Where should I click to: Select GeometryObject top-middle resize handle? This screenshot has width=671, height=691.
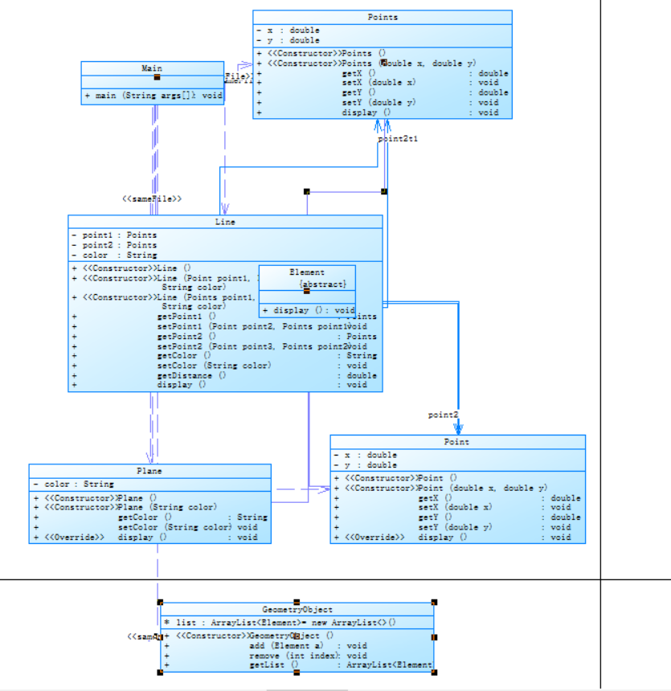pyautogui.click(x=297, y=602)
